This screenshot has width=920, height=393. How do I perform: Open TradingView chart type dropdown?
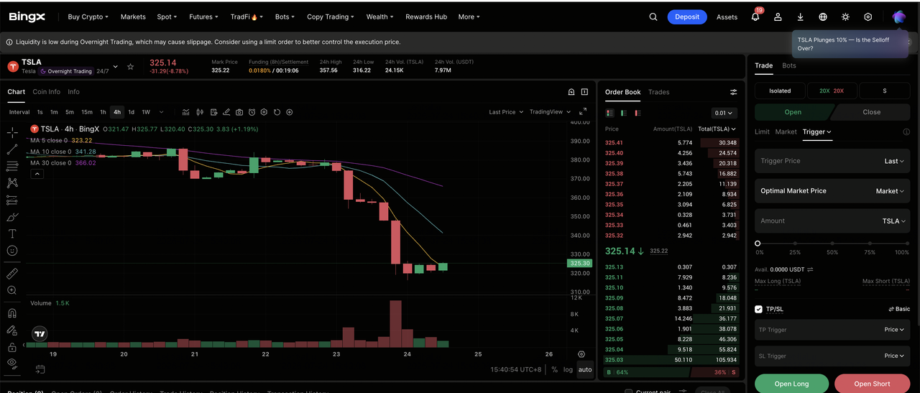pos(550,112)
